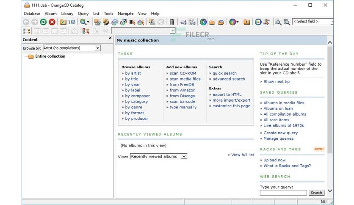Open the Database menu

(32, 14)
